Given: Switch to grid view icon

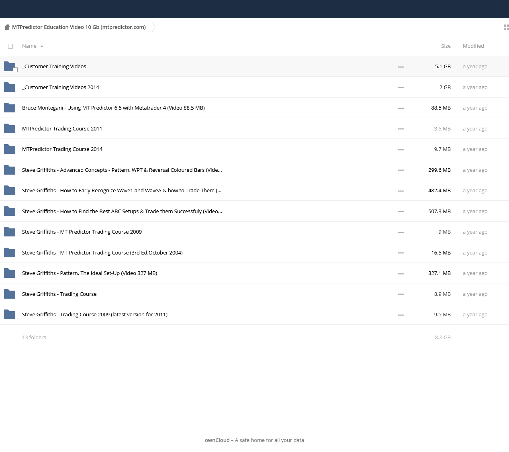Looking at the screenshot, I should 506,27.
